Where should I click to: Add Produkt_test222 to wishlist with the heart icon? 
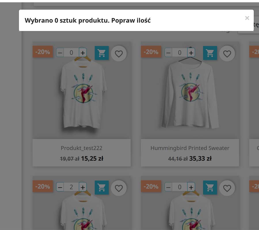(119, 54)
